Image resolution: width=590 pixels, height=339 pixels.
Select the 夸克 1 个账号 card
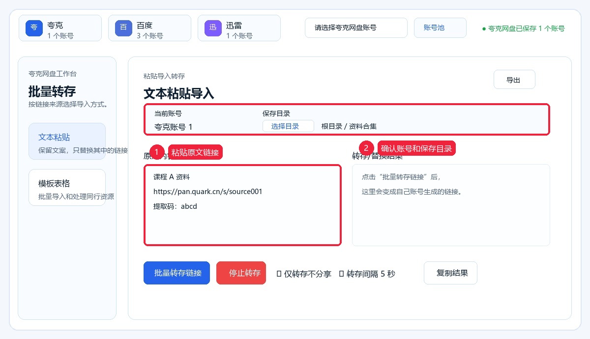pyautogui.click(x=60, y=28)
